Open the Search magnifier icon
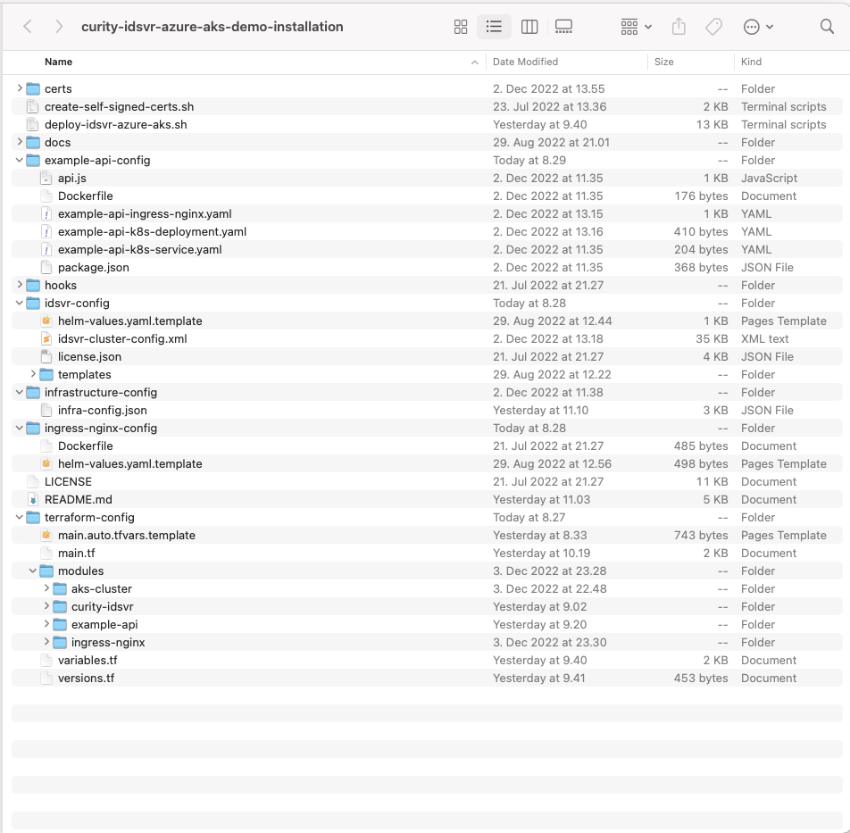 pyautogui.click(x=826, y=27)
